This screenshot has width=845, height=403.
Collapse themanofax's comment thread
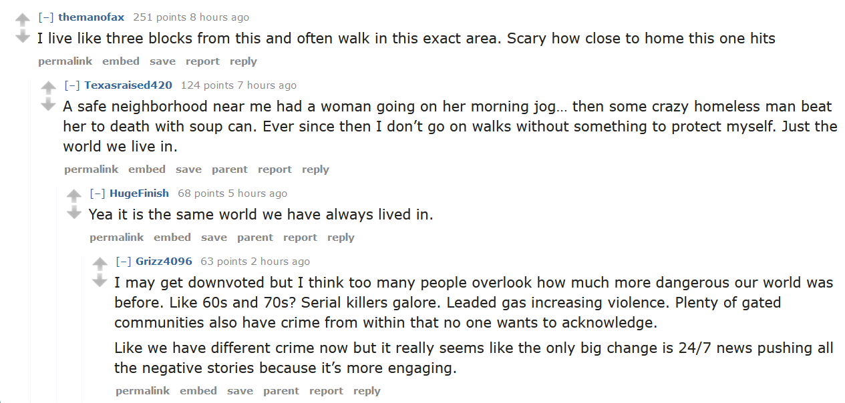(46, 17)
